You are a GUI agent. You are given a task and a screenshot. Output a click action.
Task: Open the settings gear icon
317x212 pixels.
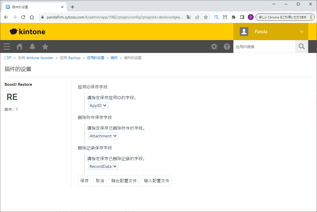tap(214, 47)
